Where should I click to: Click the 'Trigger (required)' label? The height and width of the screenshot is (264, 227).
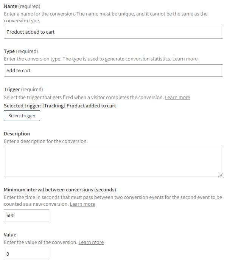tap(23, 90)
